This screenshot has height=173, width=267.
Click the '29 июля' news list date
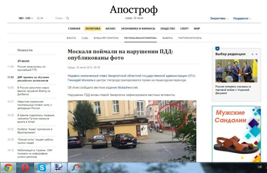23,61
